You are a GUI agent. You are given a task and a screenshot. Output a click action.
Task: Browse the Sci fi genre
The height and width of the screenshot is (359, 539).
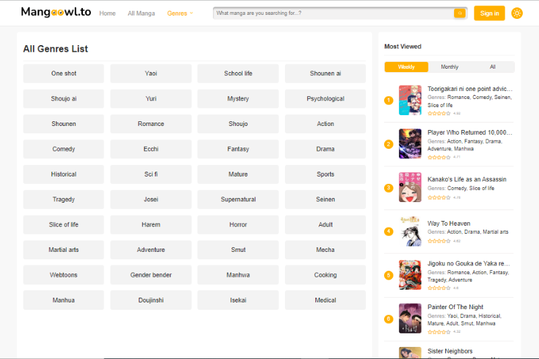(x=151, y=174)
